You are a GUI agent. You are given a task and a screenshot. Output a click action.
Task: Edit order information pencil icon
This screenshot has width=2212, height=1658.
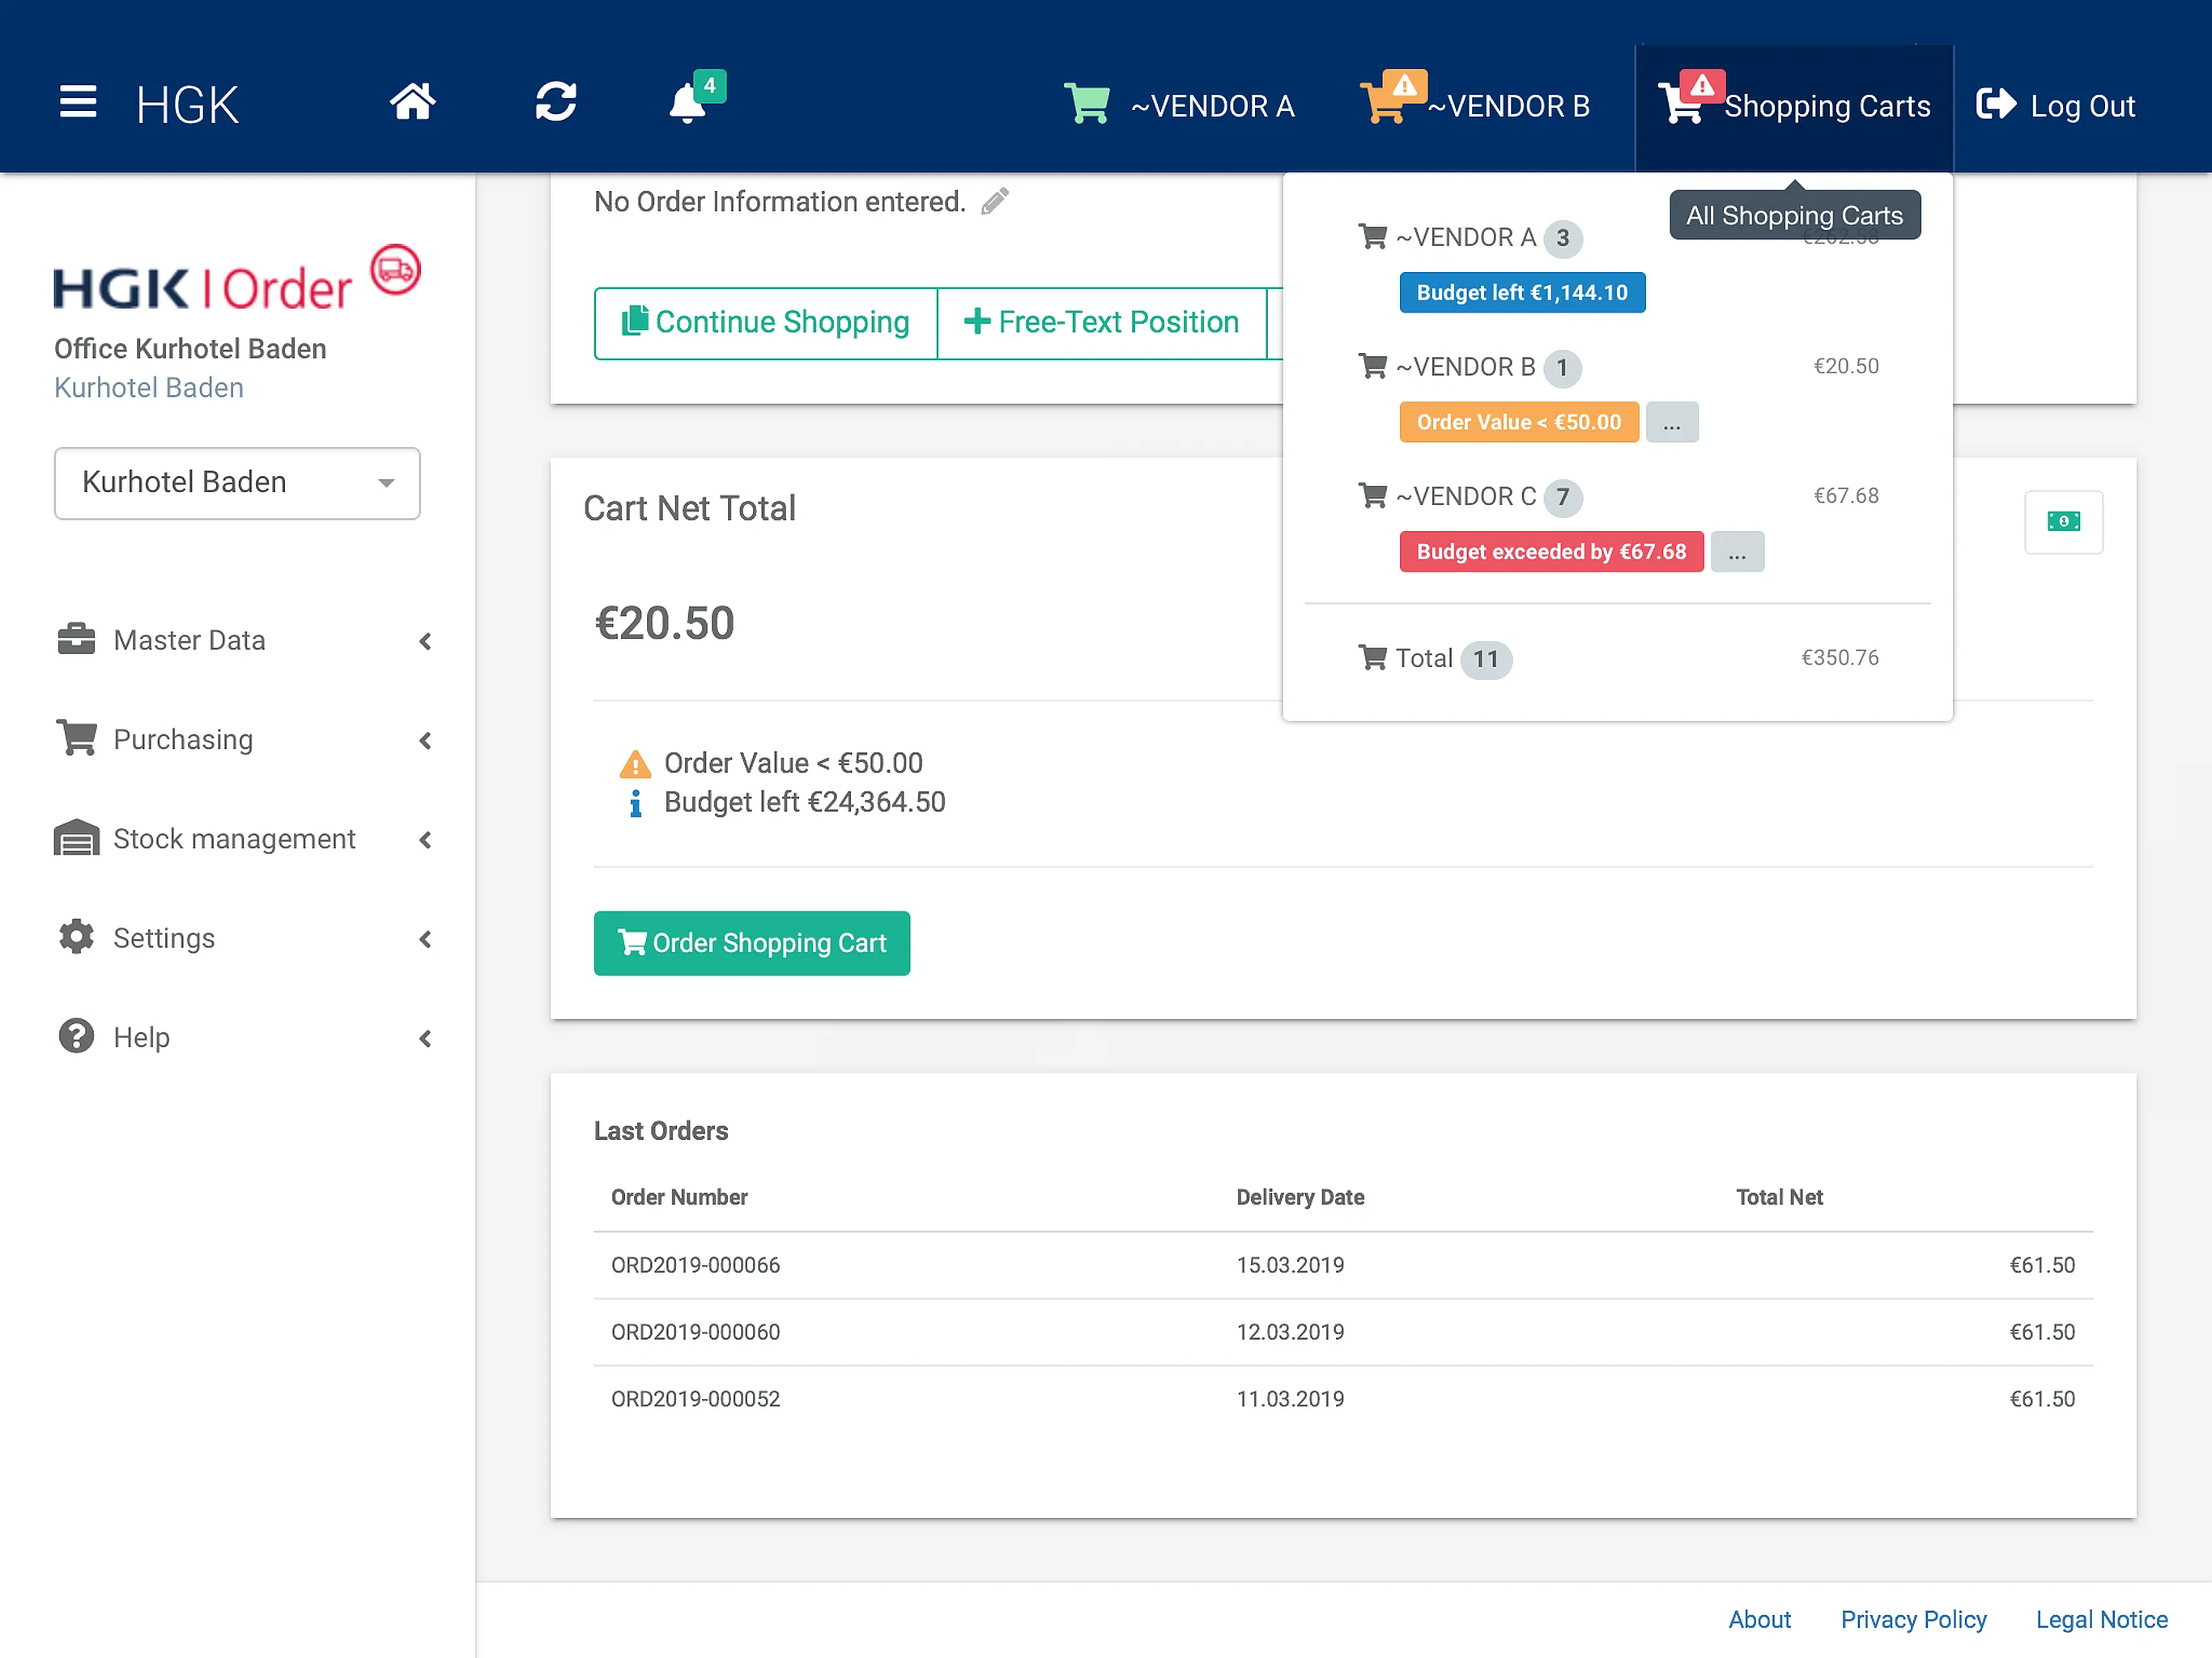tap(994, 201)
